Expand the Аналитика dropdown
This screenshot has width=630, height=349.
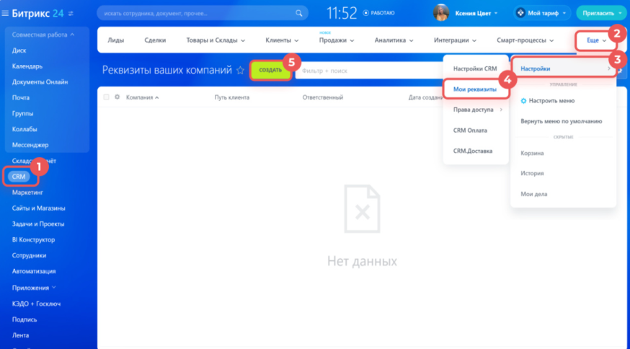point(394,40)
